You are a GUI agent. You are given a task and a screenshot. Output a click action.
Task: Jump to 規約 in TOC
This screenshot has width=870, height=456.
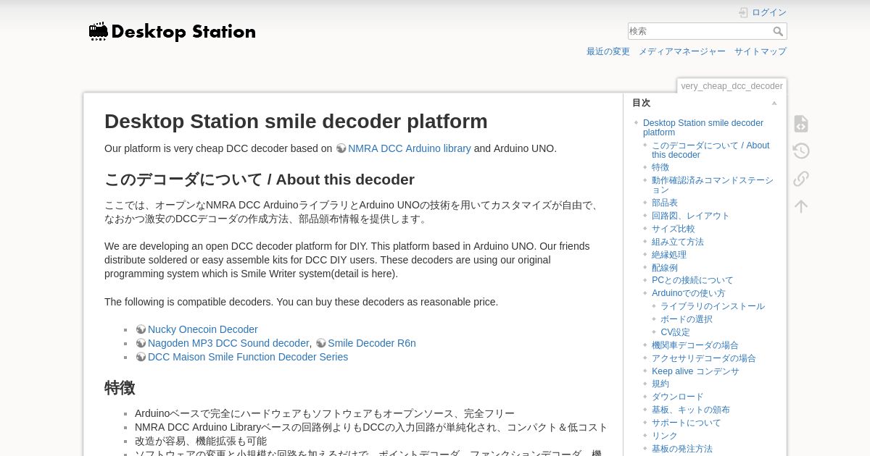660,384
